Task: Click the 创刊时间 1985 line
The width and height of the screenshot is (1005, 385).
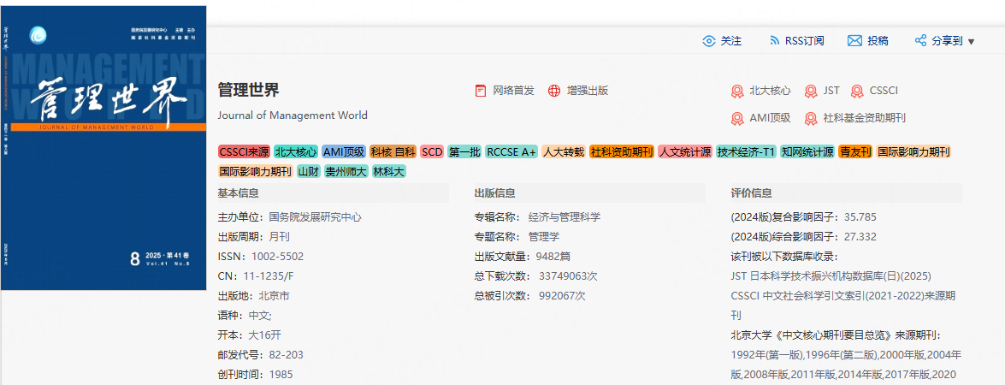Action: (x=256, y=376)
